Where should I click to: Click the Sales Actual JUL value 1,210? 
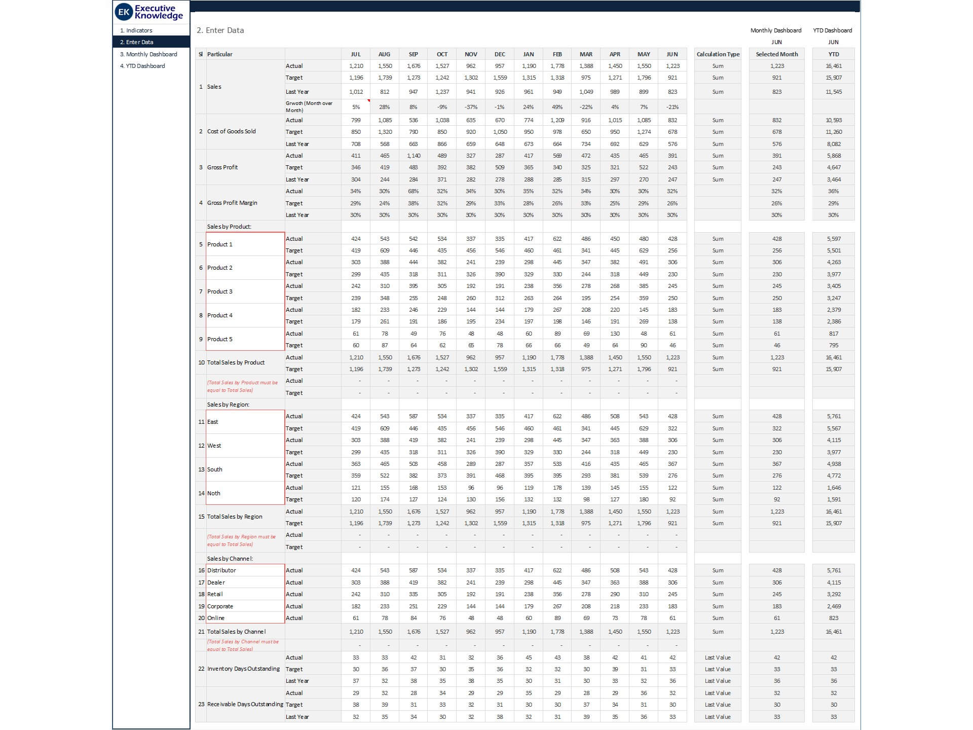point(356,66)
